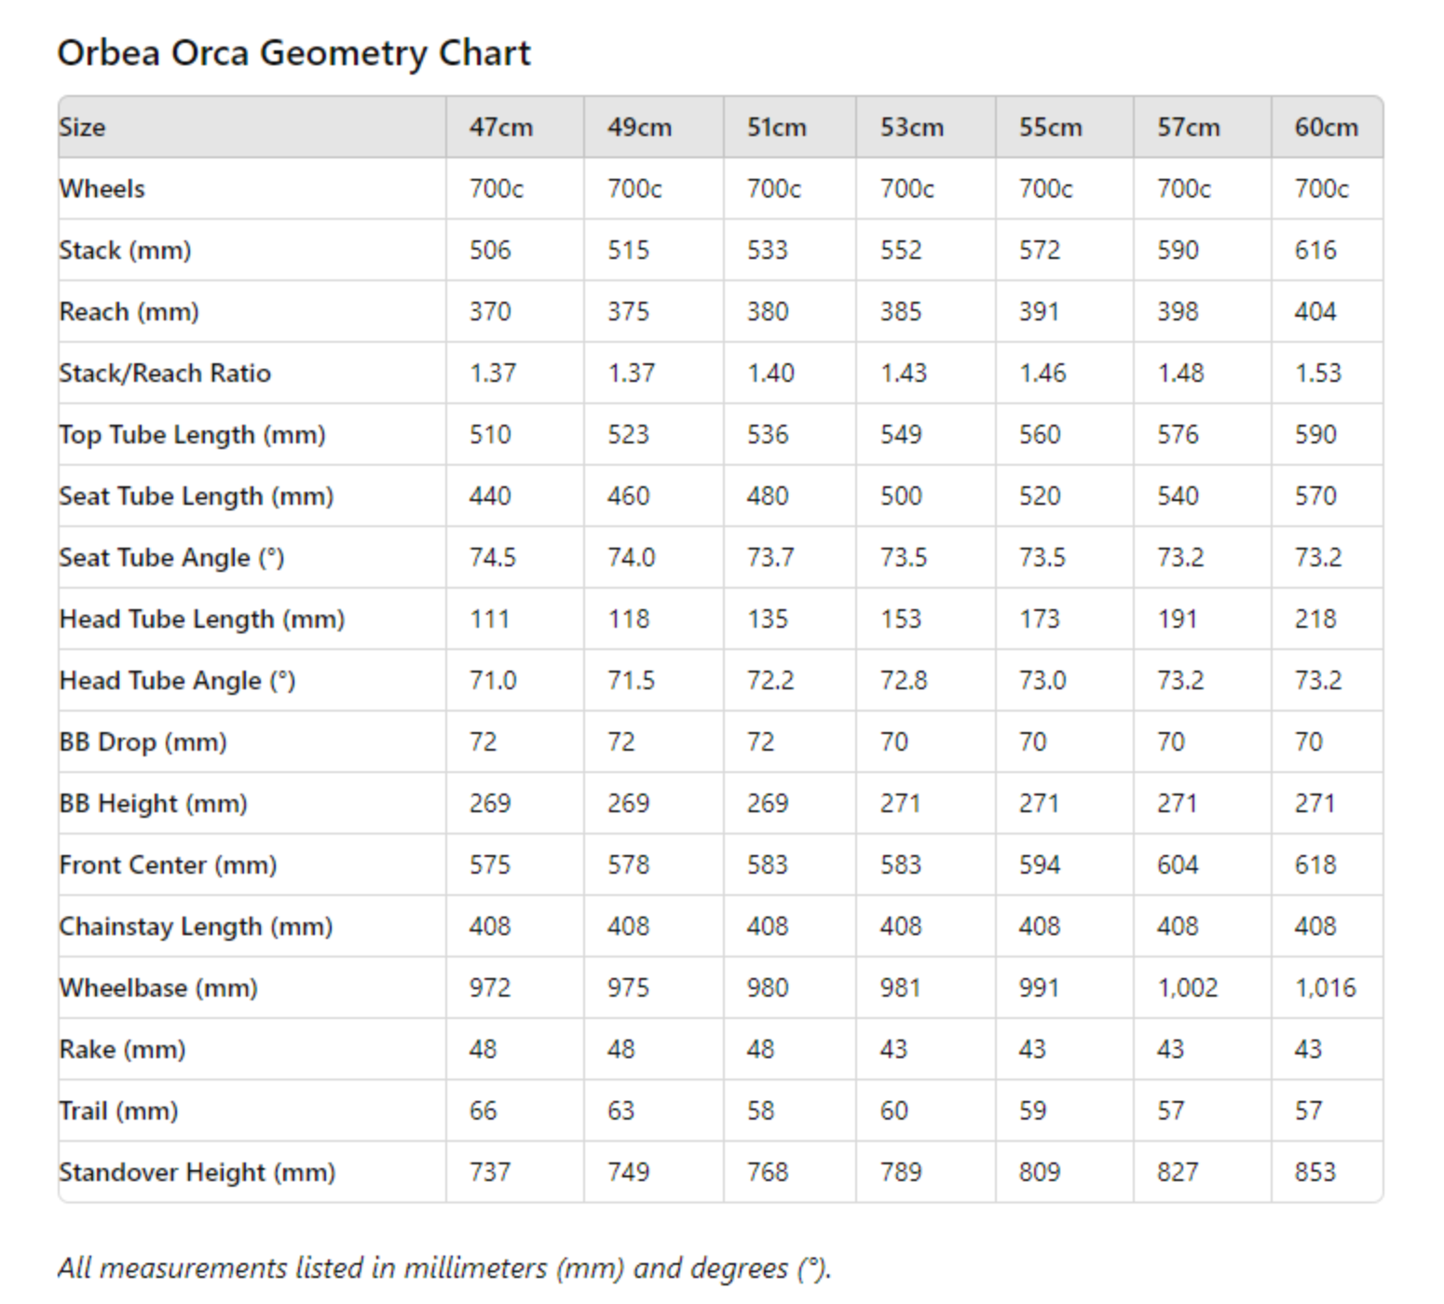Click the Size header cell

click(x=82, y=127)
